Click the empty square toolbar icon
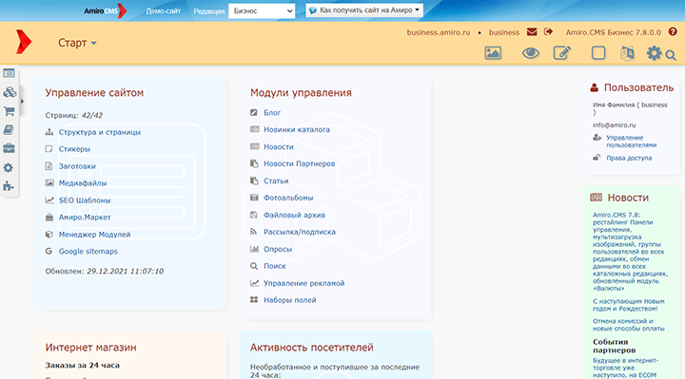Image resolution: width=685 pixels, height=379 pixels. pyautogui.click(x=598, y=53)
